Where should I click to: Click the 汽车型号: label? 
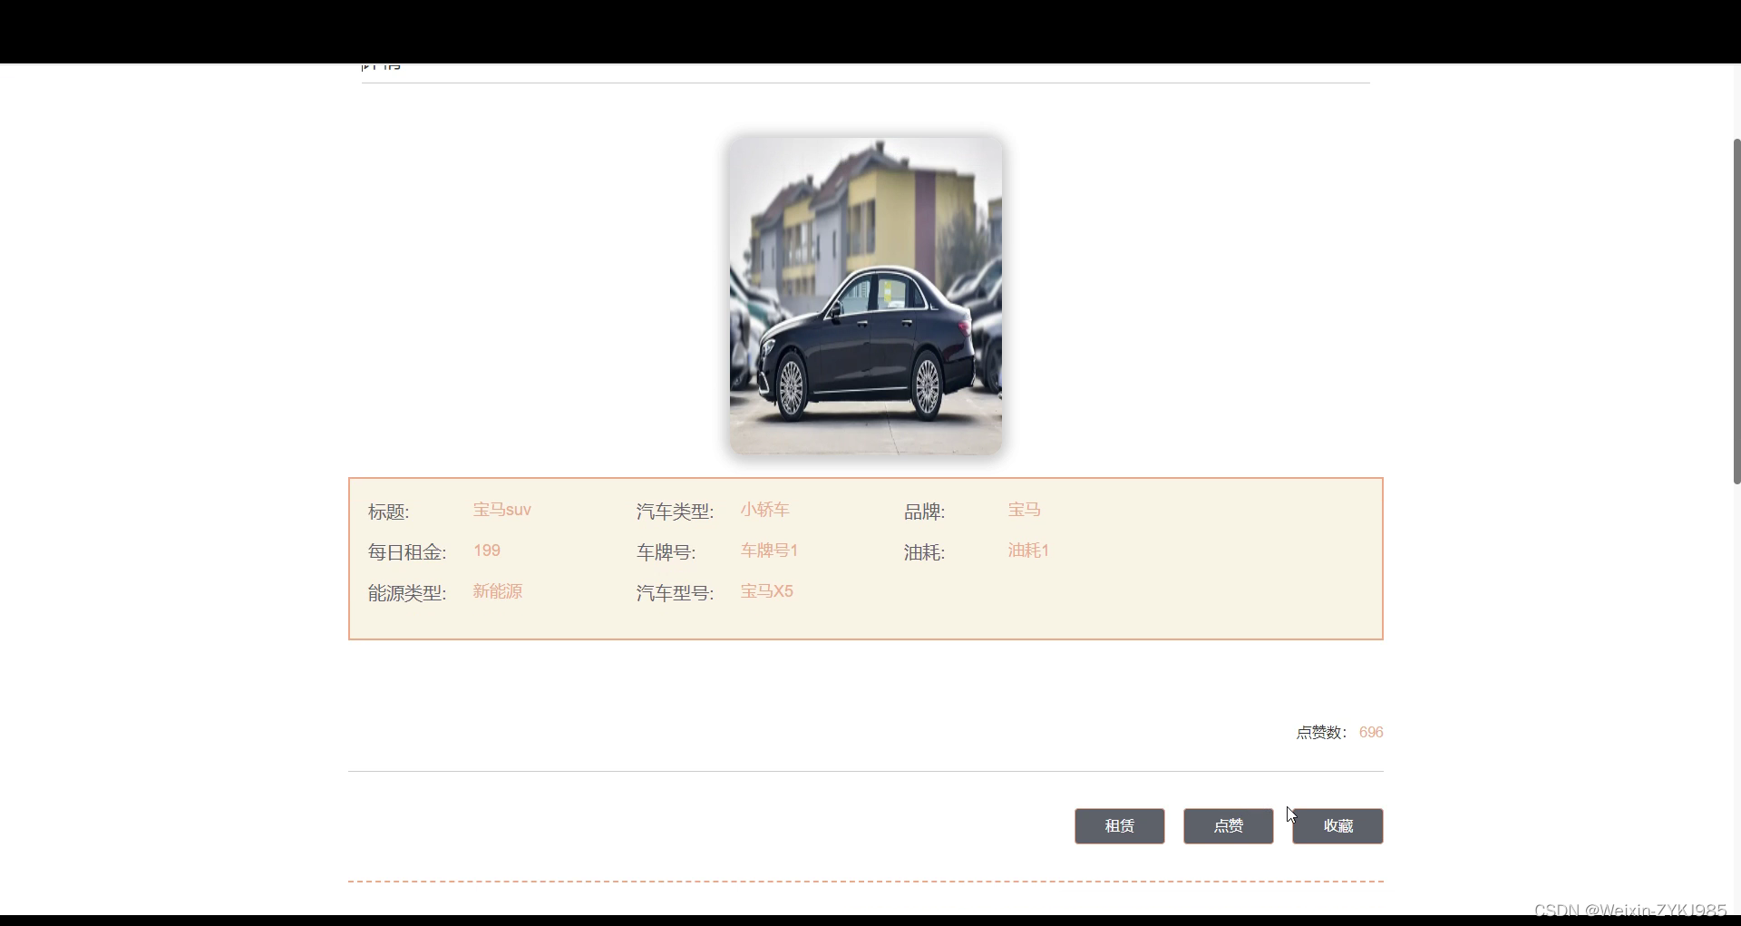click(x=675, y=593)
